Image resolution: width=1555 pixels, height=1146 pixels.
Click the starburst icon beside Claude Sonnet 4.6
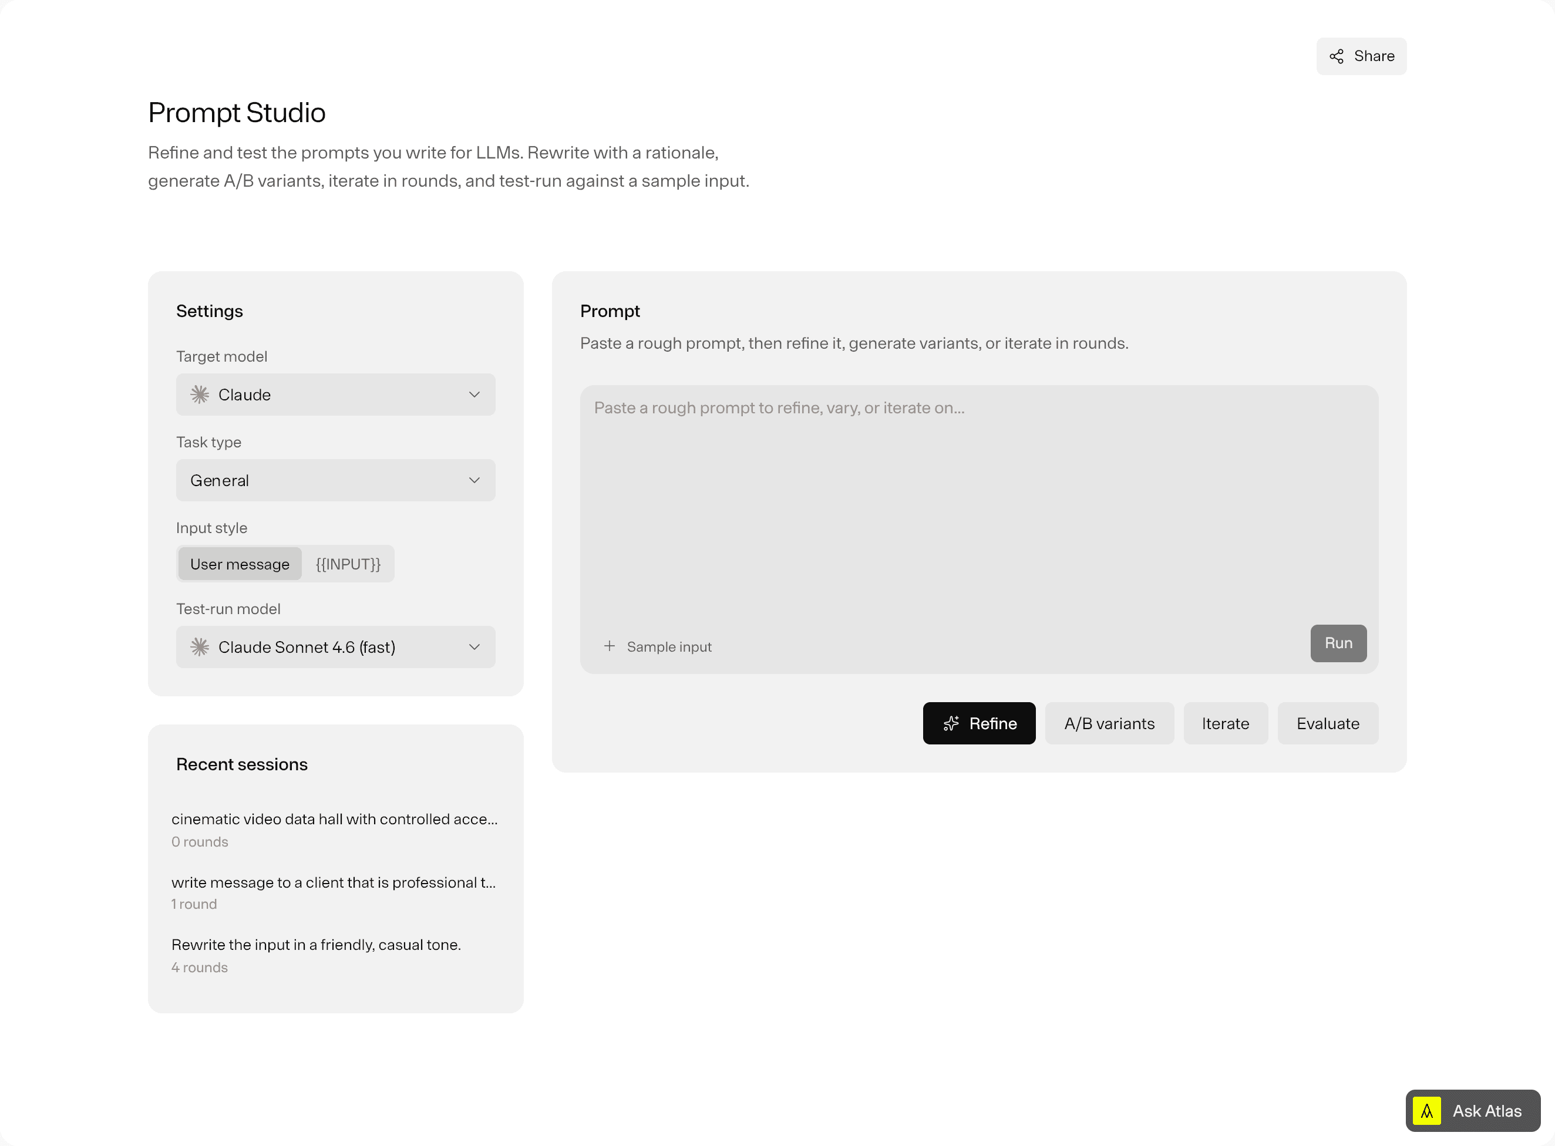click(x=200, y=647)
